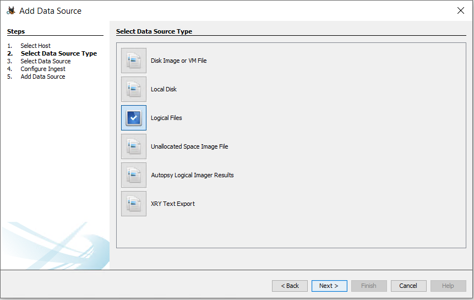Click the "XRY Text Export" label
474x300 pixels.
pos(173,204)
